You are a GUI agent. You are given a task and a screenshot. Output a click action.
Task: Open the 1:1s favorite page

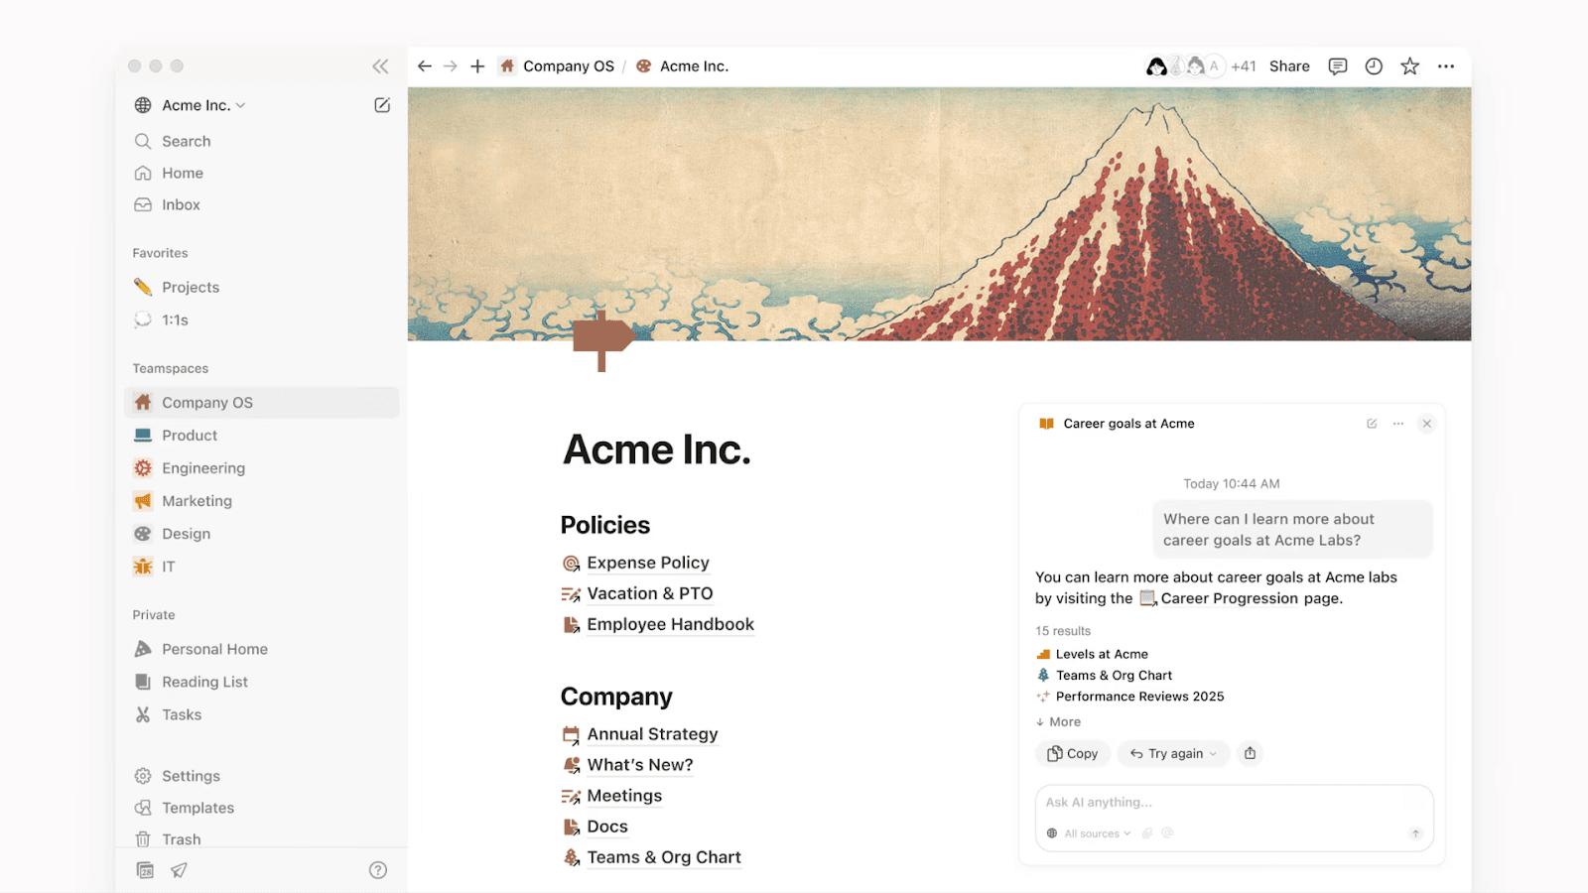click(x=261, y=319)
